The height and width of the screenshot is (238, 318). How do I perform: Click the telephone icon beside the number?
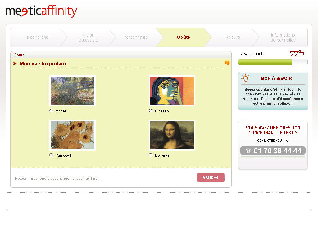[x=248, y=151]
